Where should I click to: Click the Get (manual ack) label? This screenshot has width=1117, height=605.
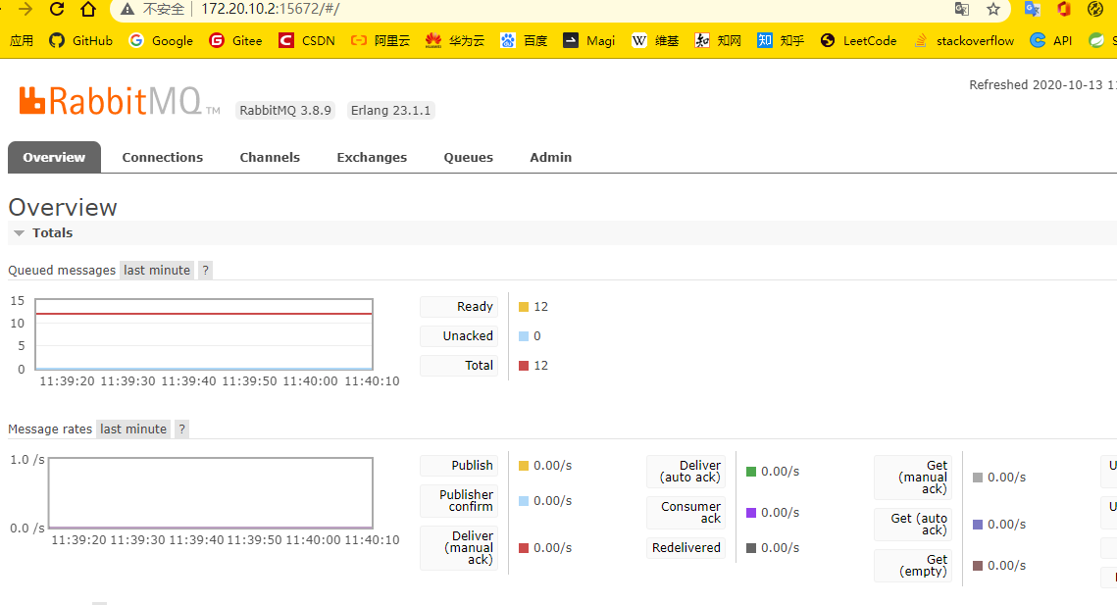(x=913, y=477)
